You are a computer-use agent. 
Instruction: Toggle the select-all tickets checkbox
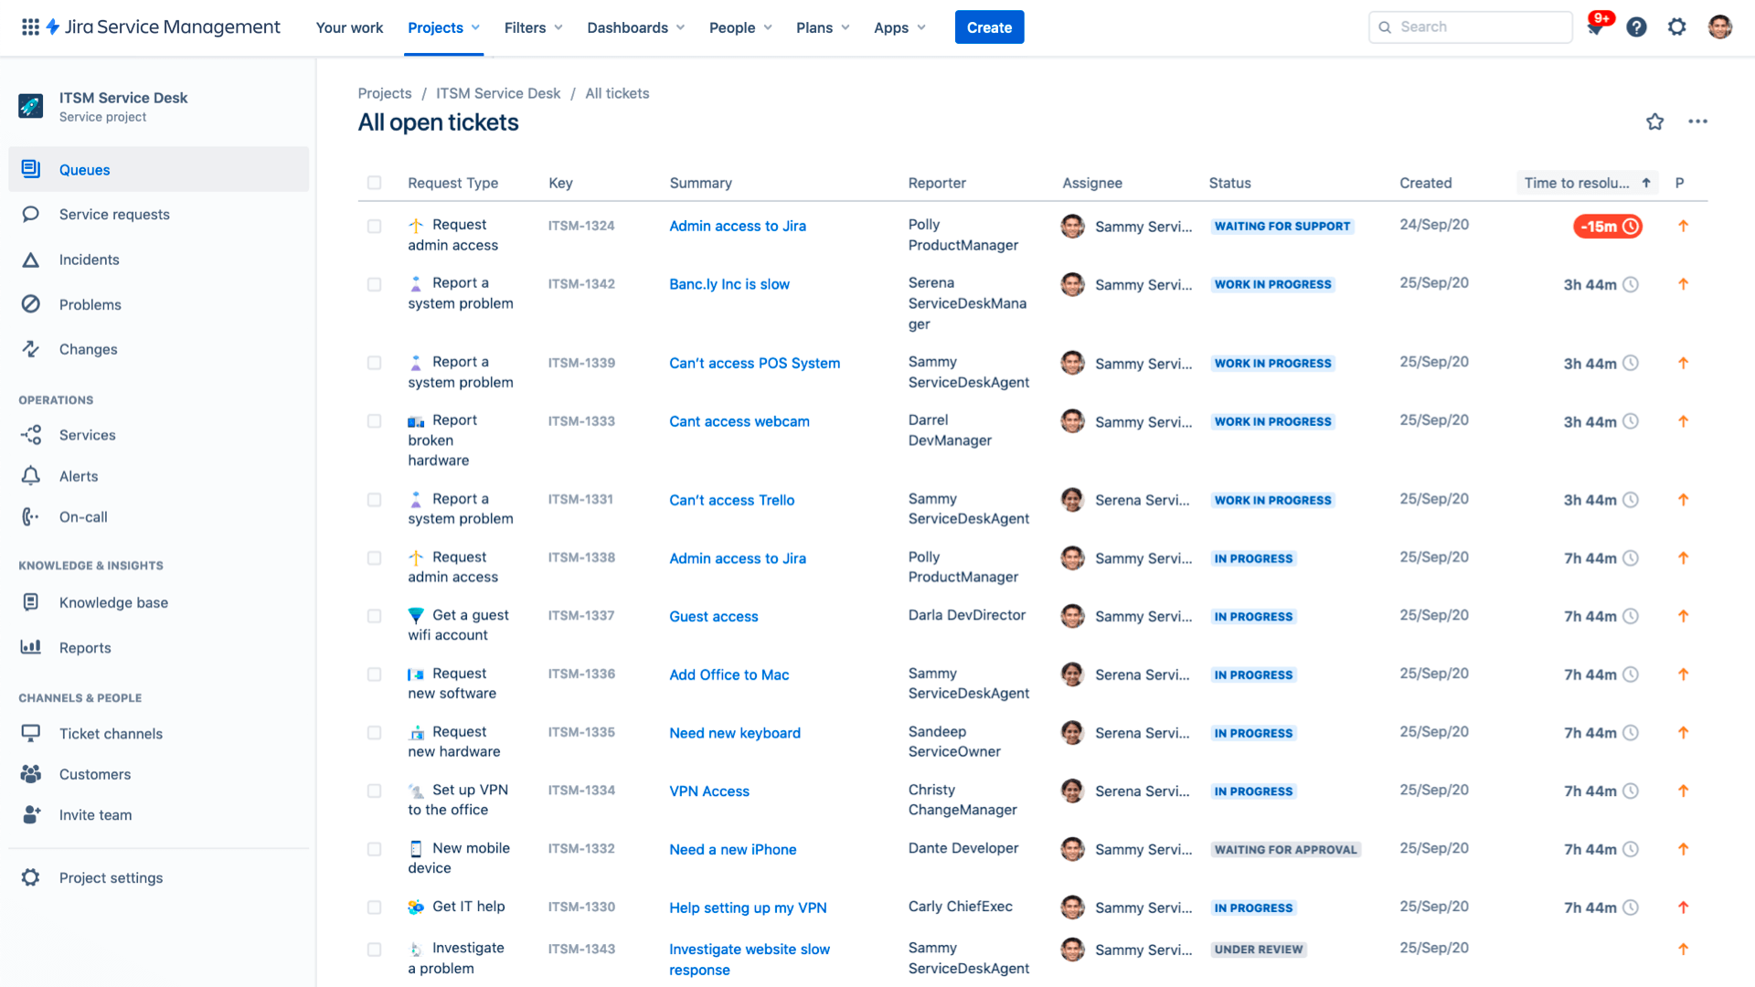[x=375, y=181]
